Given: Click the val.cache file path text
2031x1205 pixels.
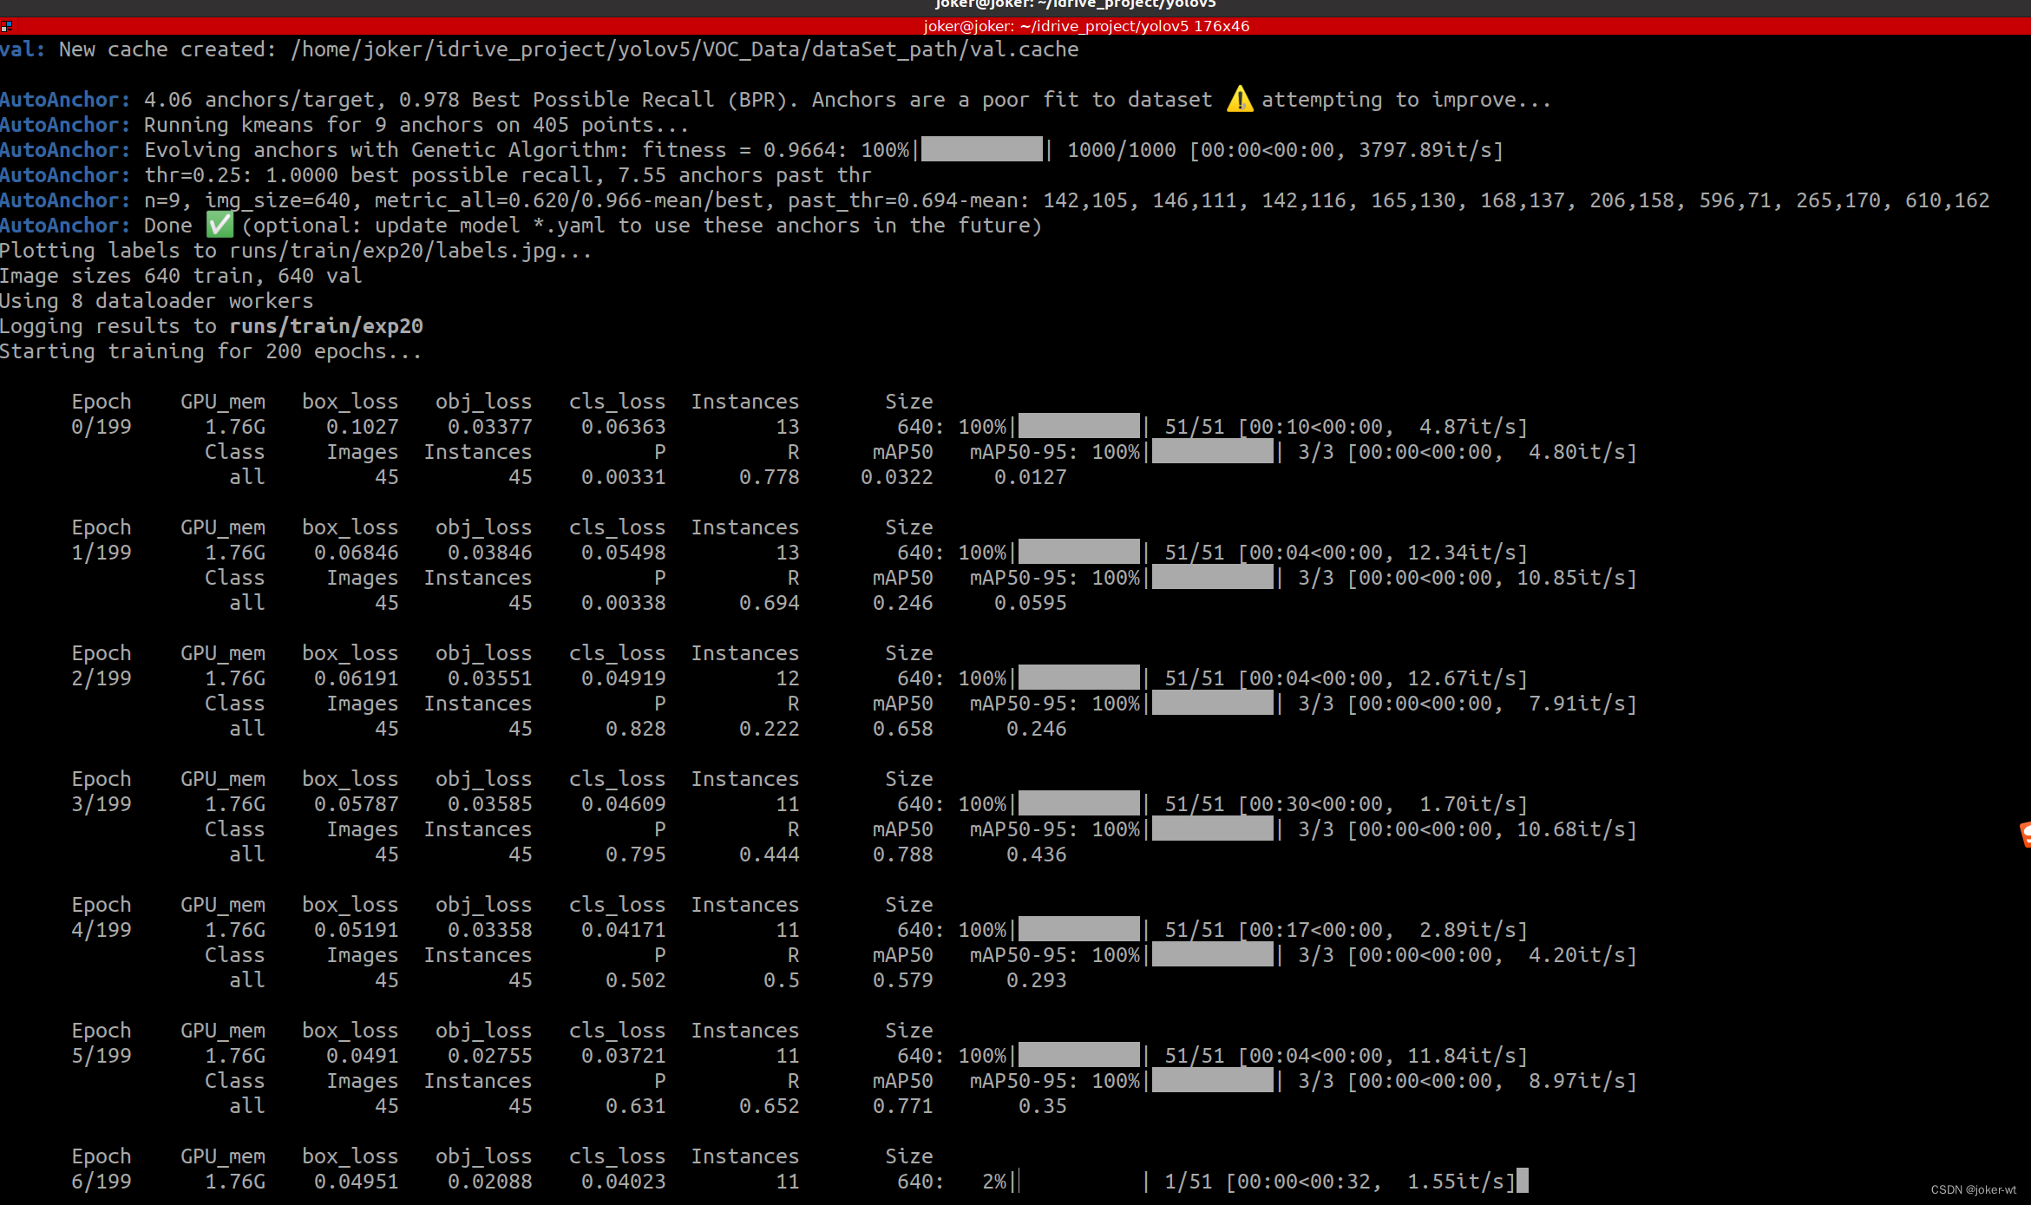Looking at the screenshot, I should [685, 49].
